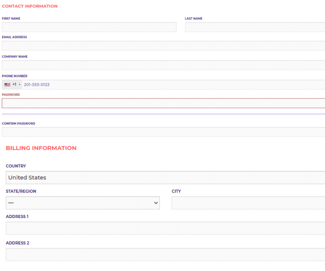Click into the City text field
This screenshot has width=325, height=271.
pyautogui.click(x=248, y=203)
